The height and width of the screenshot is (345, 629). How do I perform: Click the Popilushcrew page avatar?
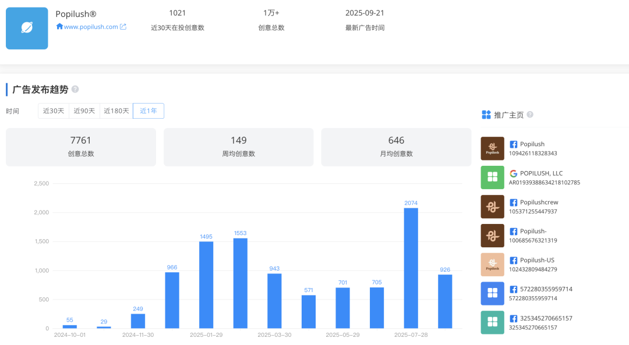[492, 207]
